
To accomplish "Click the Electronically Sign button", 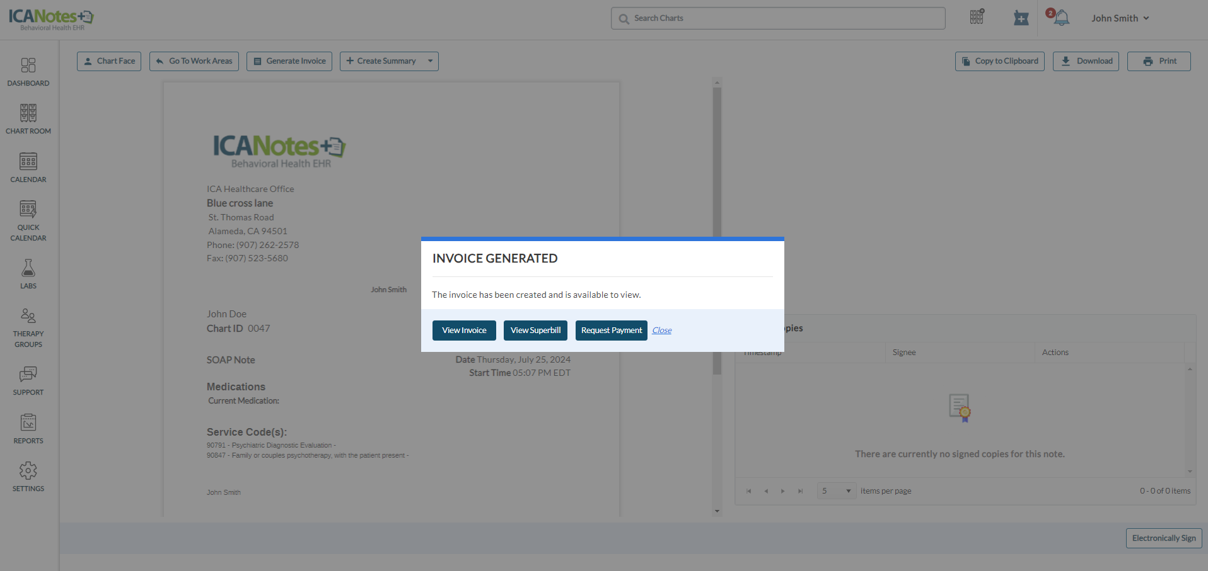I will coord(1163,538).
